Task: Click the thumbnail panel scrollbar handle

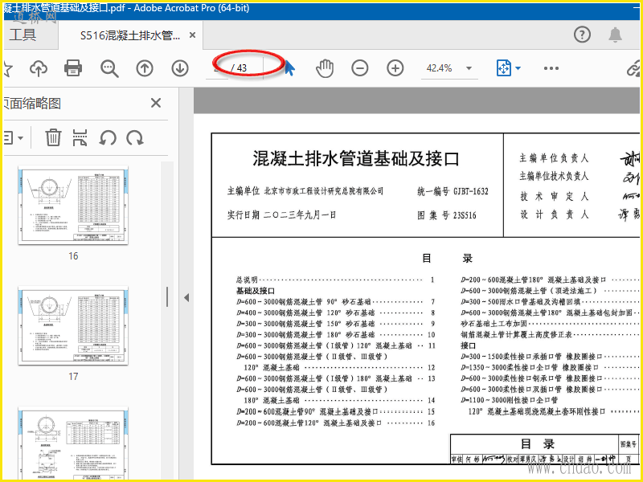Action: (167, 296)
